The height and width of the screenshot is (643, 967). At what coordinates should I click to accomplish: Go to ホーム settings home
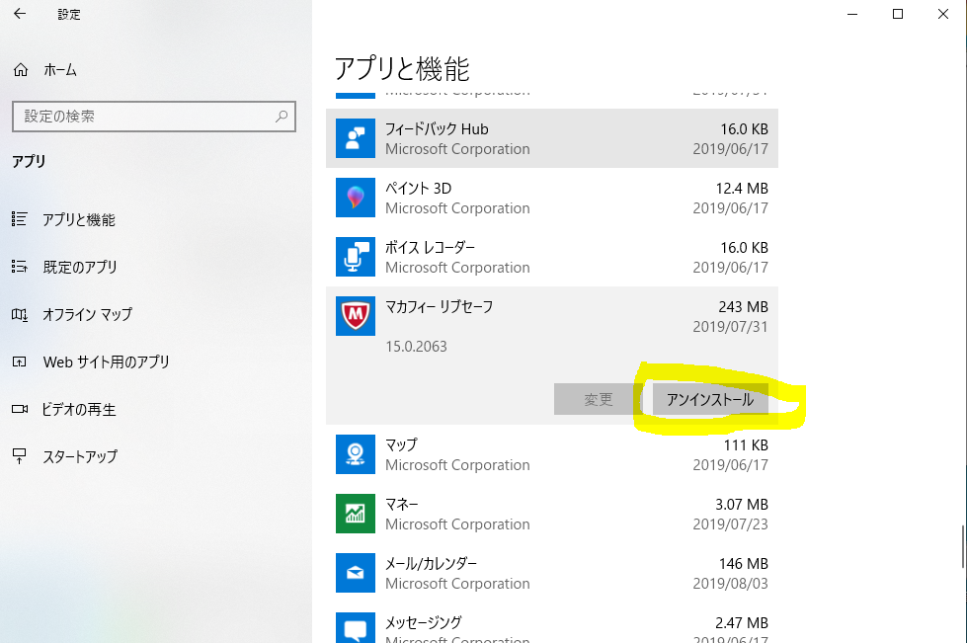60,70
